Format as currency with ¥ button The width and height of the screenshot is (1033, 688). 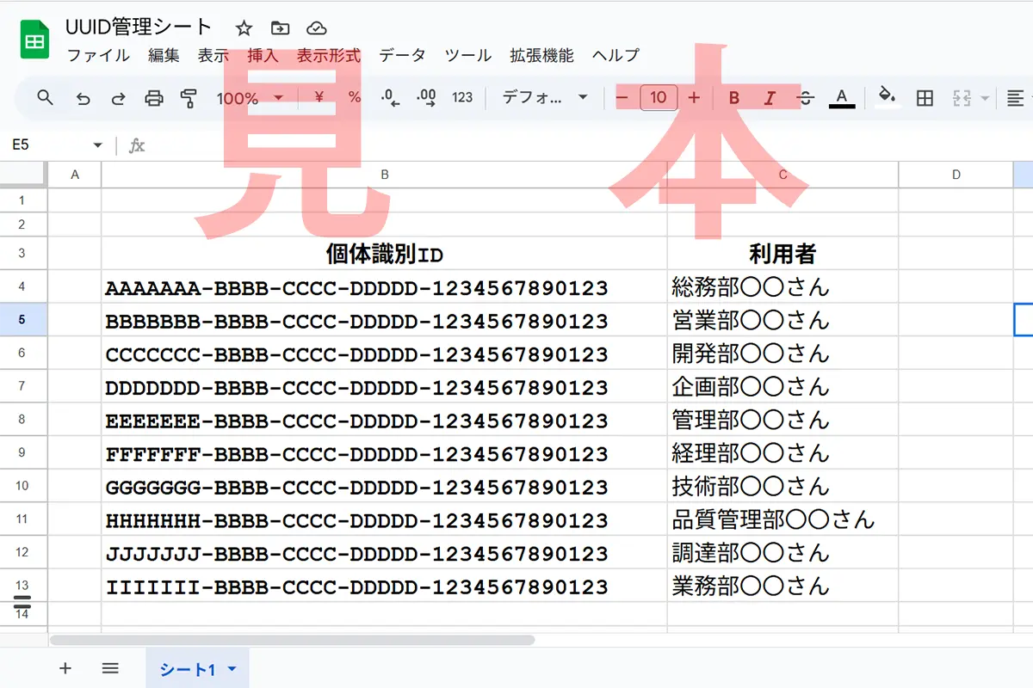click(319, 97)
